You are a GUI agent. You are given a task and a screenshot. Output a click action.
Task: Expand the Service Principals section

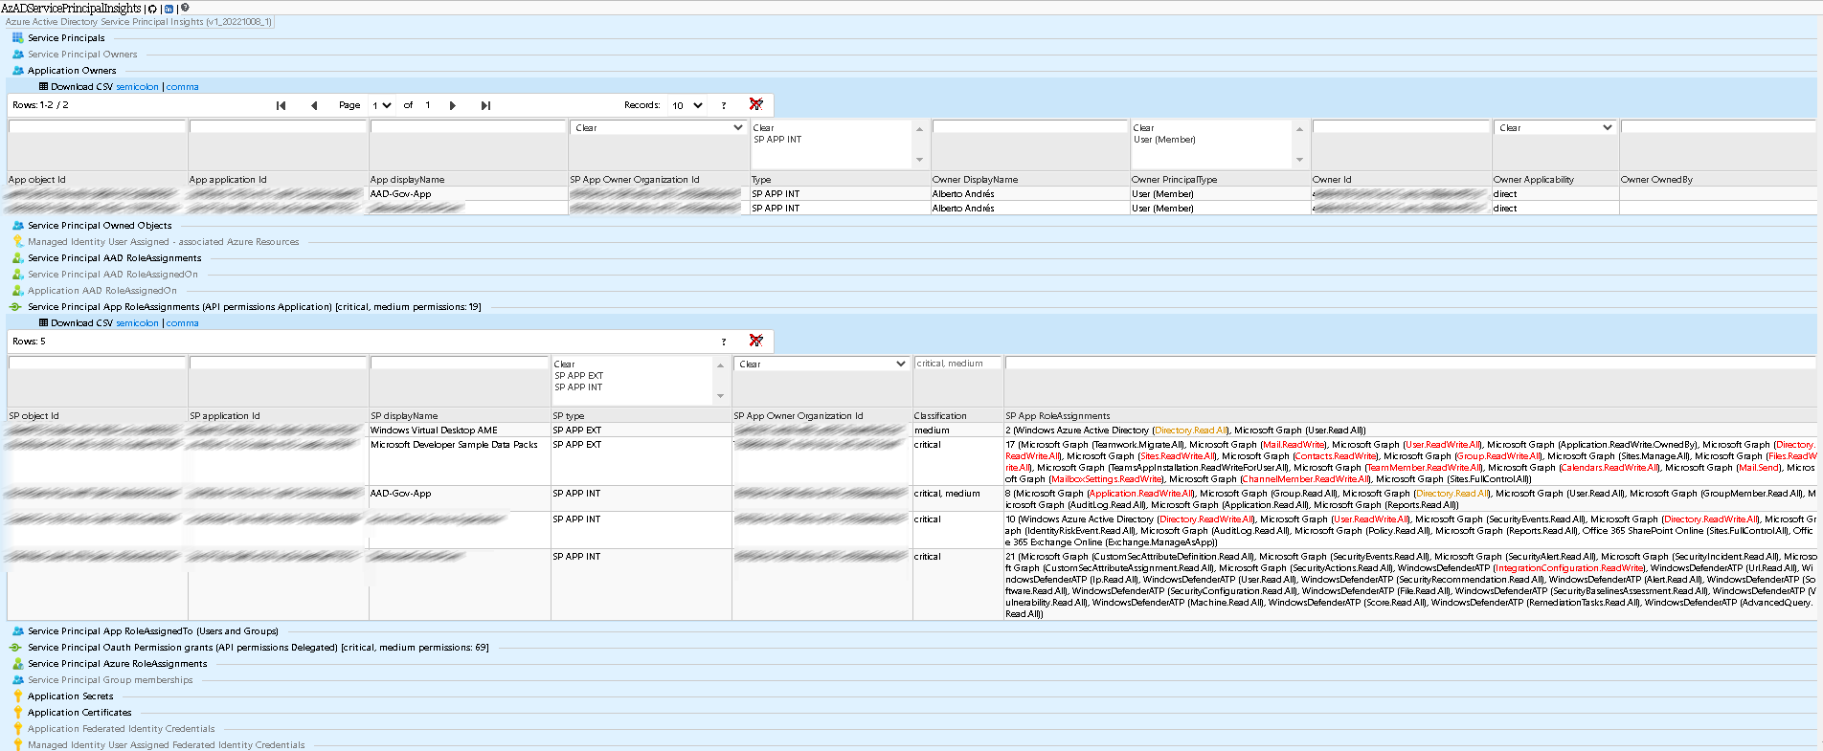66,38
